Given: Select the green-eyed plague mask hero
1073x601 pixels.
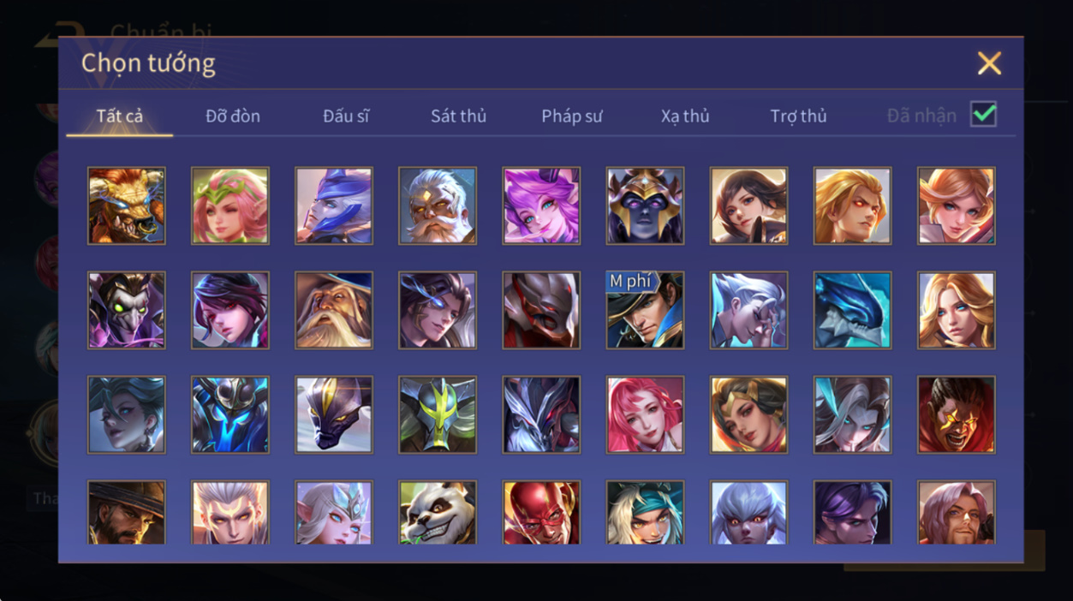Looking at the screenshot, I should tap(127, 310).
